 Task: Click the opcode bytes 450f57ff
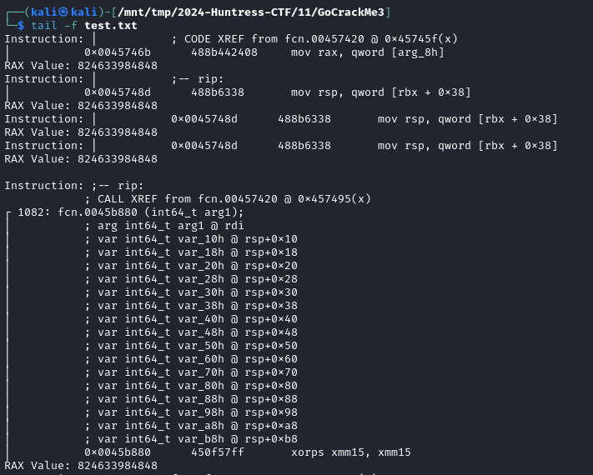pos(218,452)
